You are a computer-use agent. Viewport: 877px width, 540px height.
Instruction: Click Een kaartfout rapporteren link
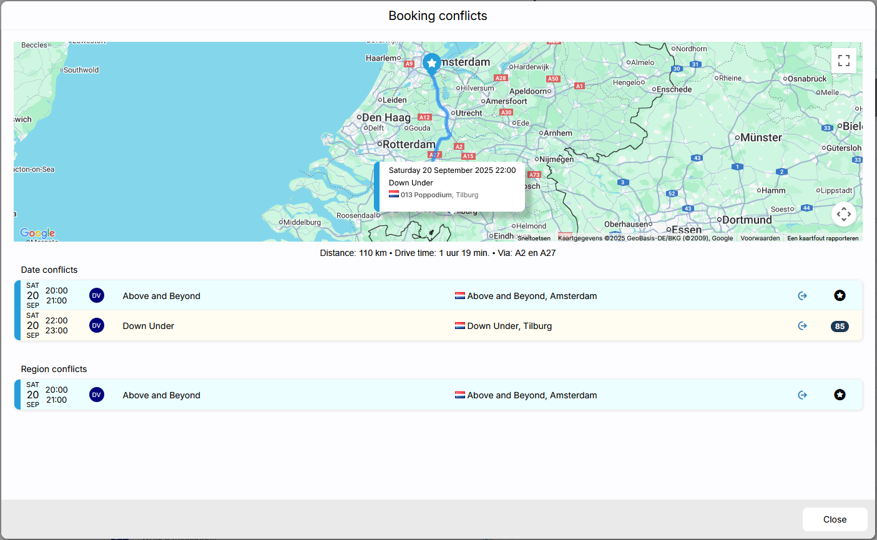click(x=823, y=238)
